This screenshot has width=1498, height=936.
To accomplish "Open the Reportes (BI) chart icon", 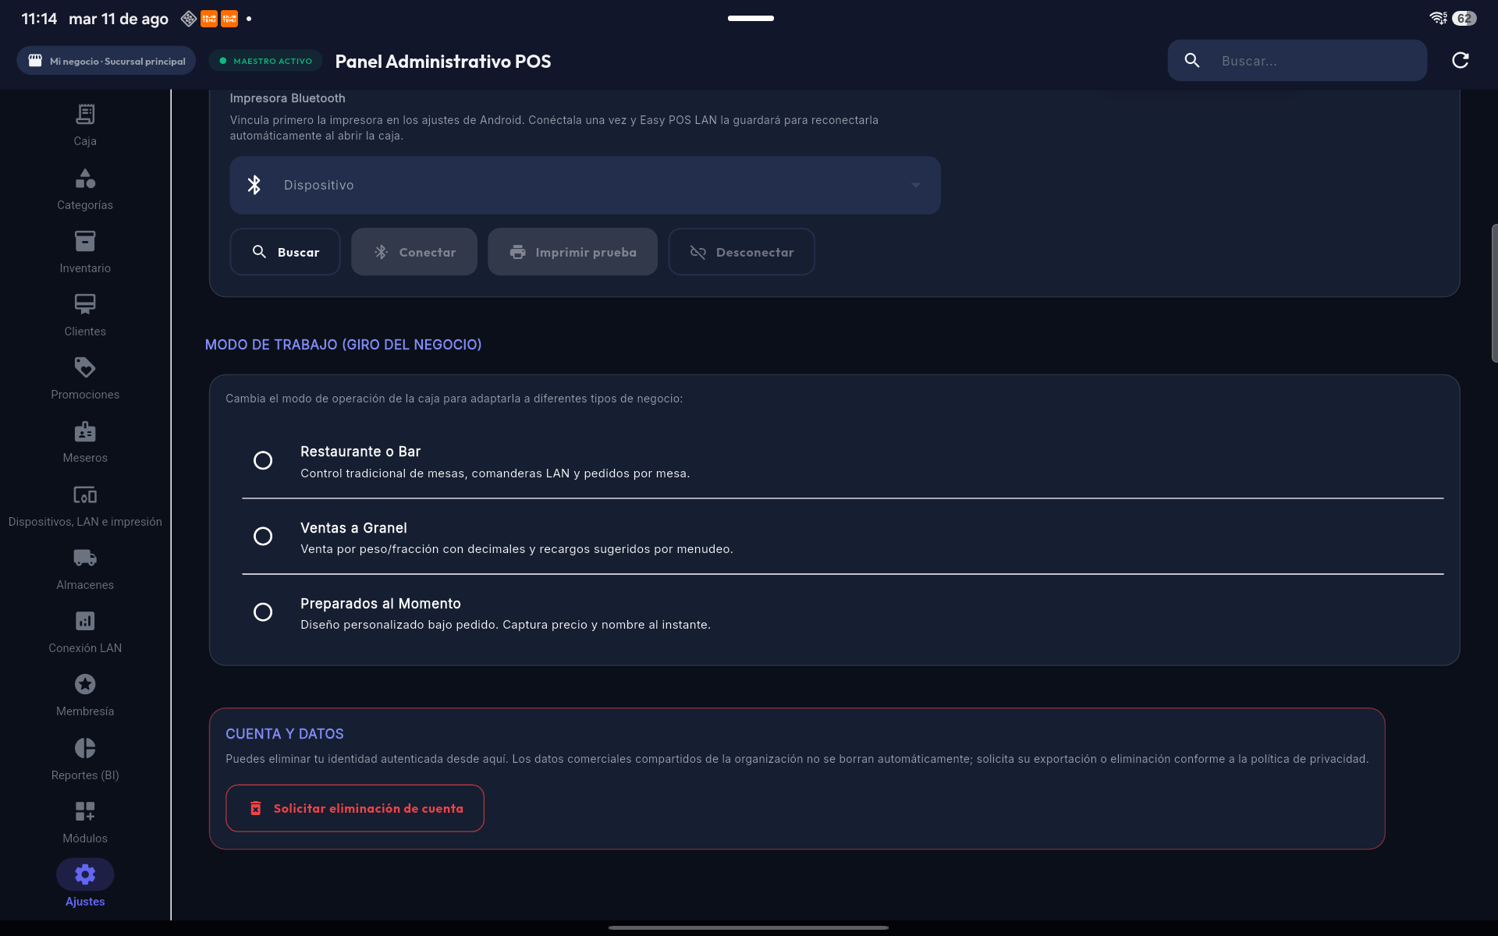I will point(85,748).
